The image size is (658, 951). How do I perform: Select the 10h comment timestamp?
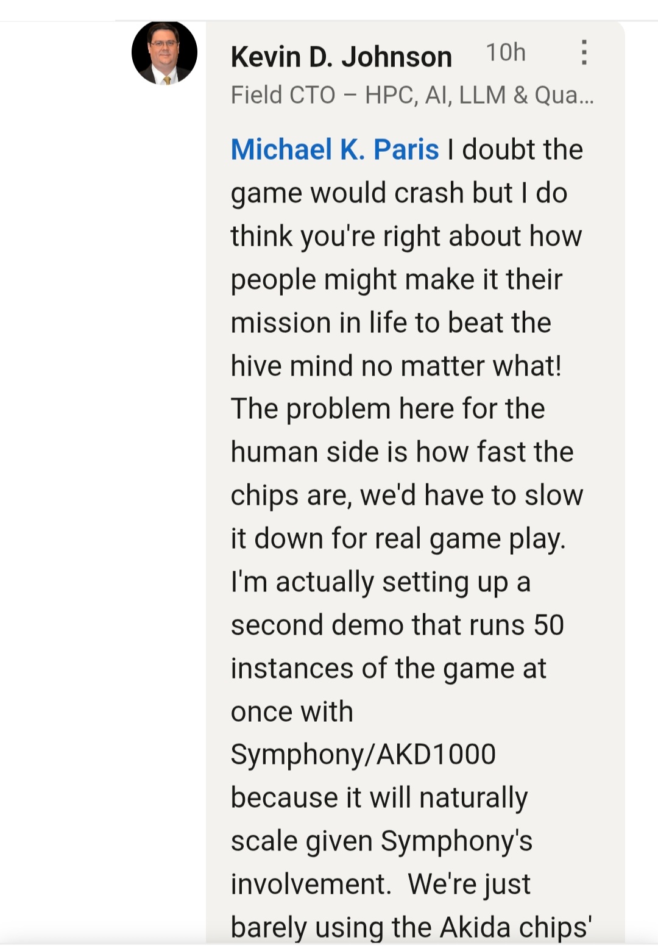(x=506, y=53)
